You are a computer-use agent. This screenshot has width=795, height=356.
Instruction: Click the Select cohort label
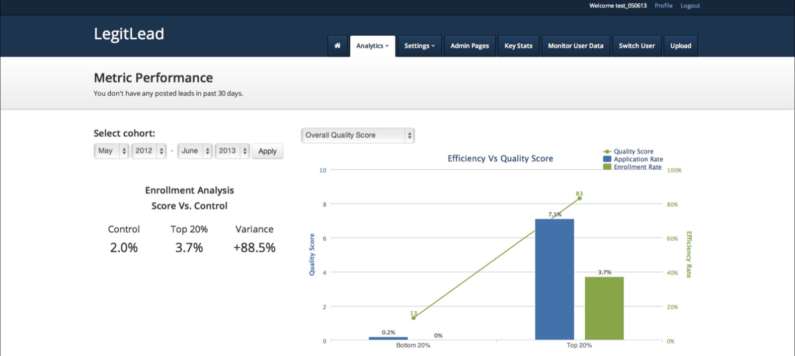(x=124, y=133)
